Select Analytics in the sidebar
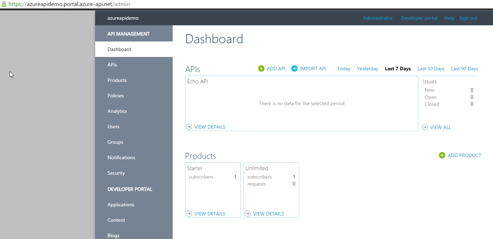Image resolution: width=493 pixels, height=239 pixels. point(134,111)
